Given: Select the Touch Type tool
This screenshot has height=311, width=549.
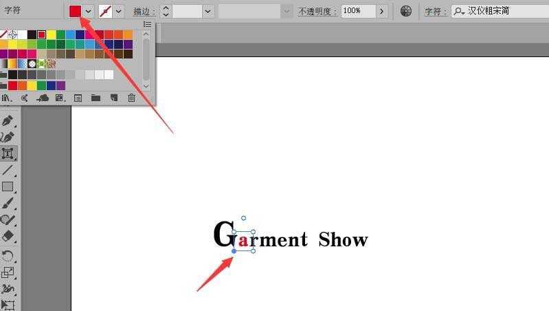Looking at the screenshot, I should click(8, 153).
